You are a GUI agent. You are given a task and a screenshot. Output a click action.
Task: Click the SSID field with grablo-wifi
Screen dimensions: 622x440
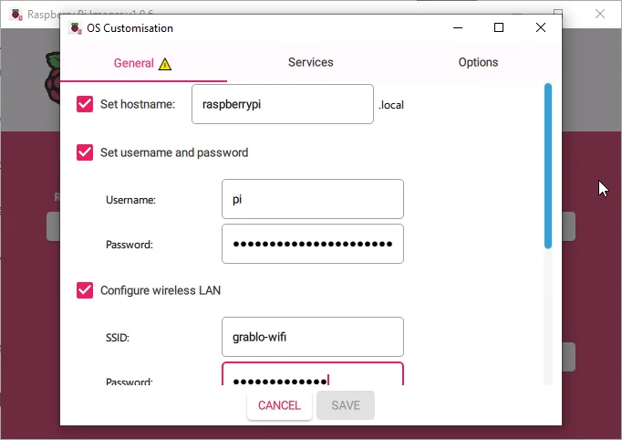coord(313,337)
